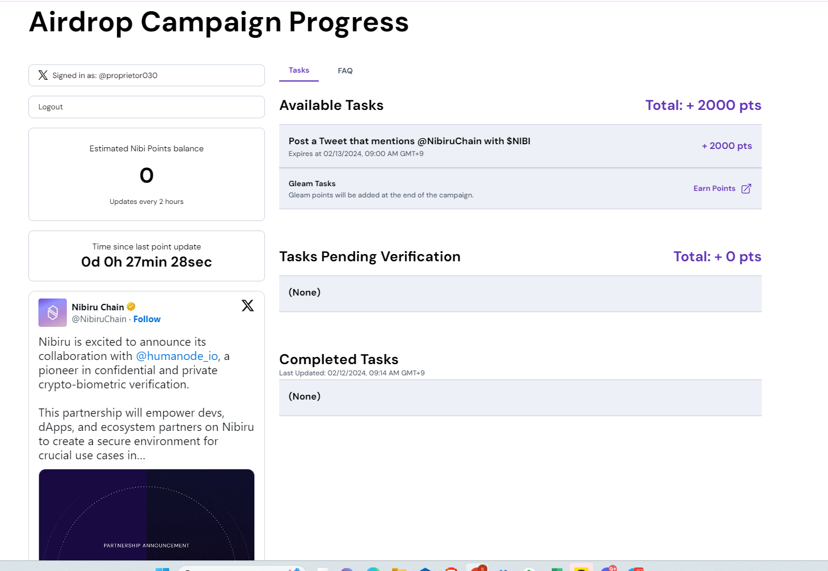Open the Windows Start menu icon
The image size is (828, 571).
click(x=162, y=569)
